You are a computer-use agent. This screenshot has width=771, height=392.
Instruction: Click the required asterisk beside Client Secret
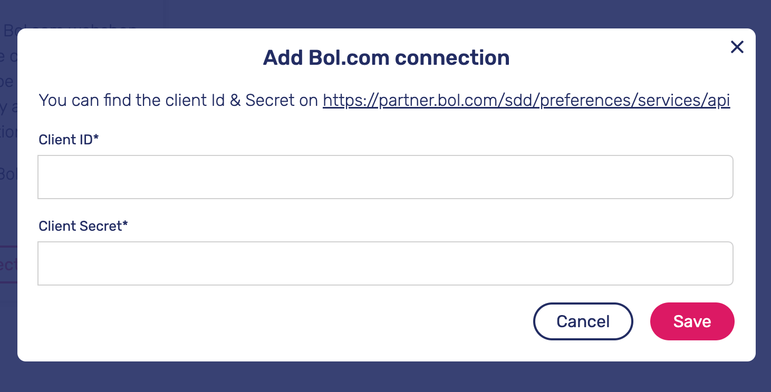pos(126,225)
